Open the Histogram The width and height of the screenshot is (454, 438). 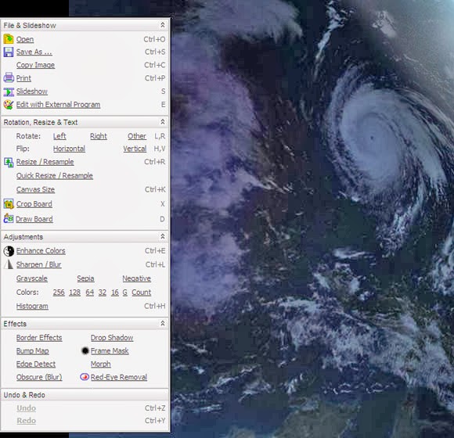click(32, 306)
